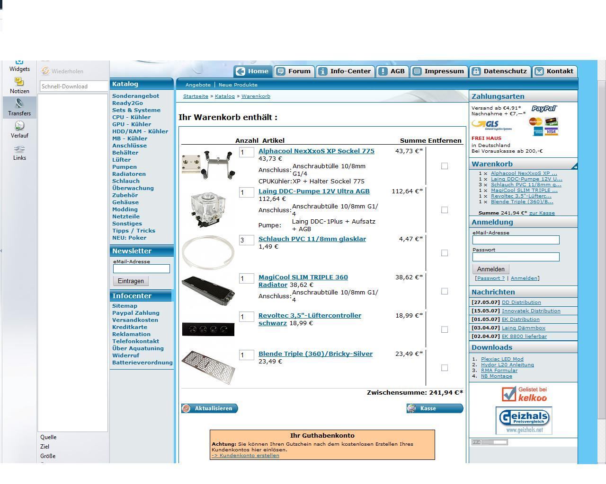Open the AGB tab
The height and width of the screenshot is (484, 606).
(x=392, y=71)
